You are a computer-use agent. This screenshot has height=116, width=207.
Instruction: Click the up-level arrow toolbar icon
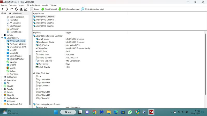tap(12, 9)
